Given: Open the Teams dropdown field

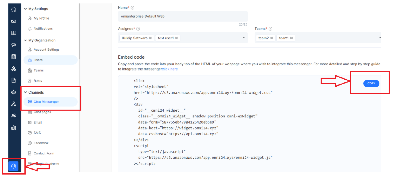Looking at the screenshot, I should click(x=318, y=38).
